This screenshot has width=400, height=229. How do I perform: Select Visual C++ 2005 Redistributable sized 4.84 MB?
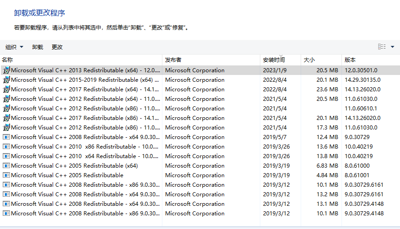200,175
